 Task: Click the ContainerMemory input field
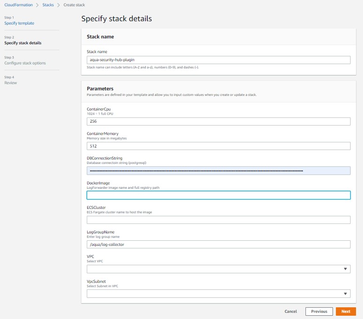click(x=219, y=146)
